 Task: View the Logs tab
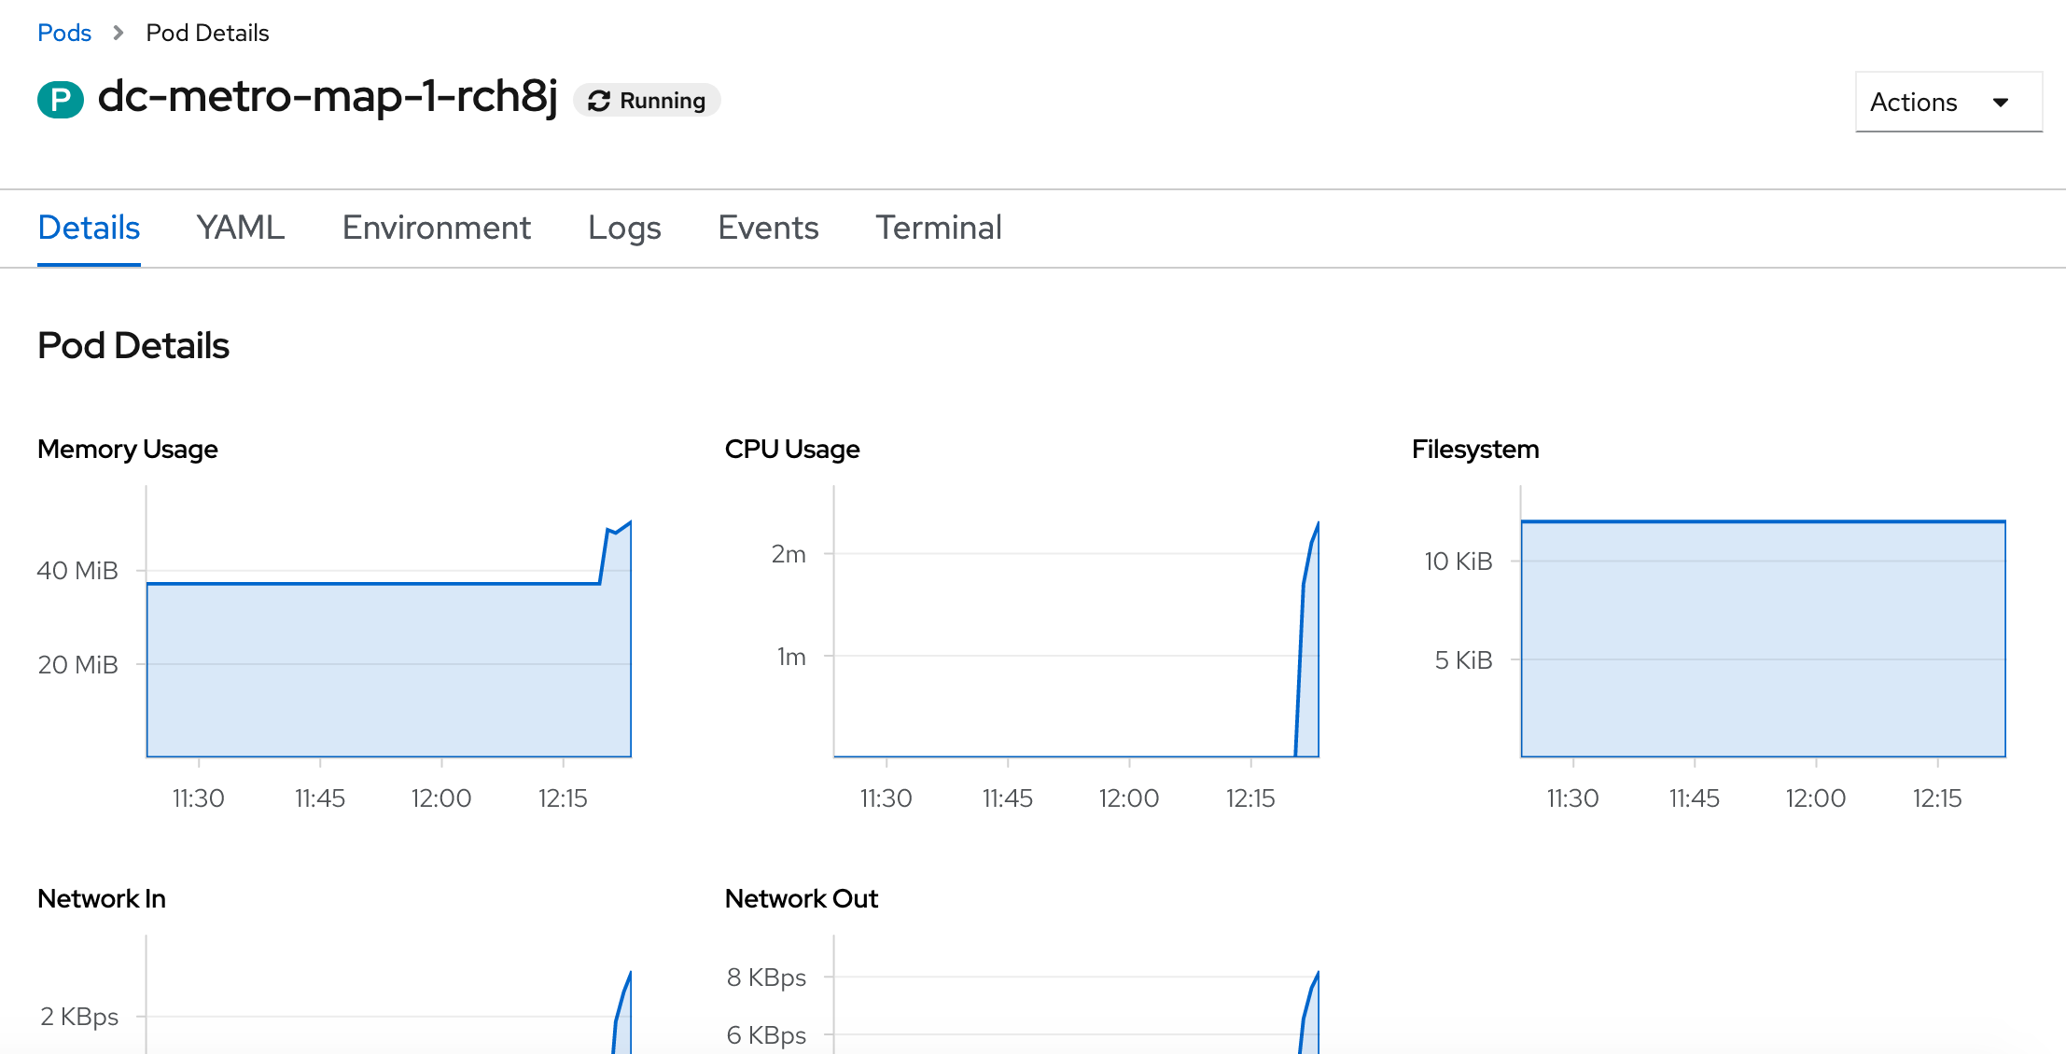pyautogui.click(x=624, y=228)
